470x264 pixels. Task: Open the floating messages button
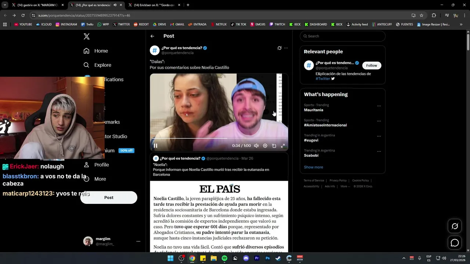455,242
